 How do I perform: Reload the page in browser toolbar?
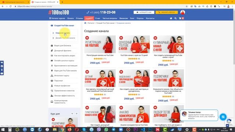[x=11, y=7]
